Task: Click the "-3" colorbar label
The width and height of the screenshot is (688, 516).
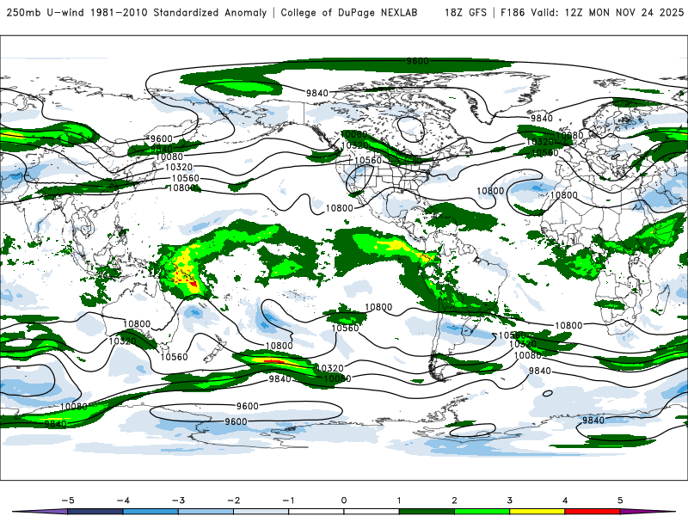Action: pyautogui.click(x=178, y=501)
